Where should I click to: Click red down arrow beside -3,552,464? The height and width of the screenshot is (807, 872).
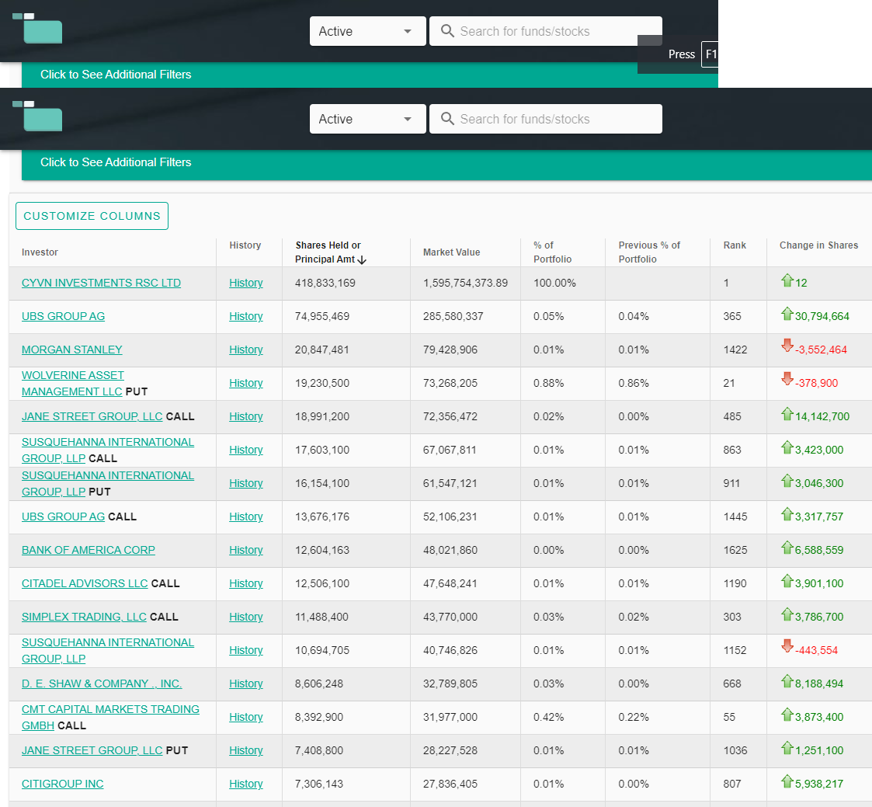pyautogui.click(x=787, y=346)
